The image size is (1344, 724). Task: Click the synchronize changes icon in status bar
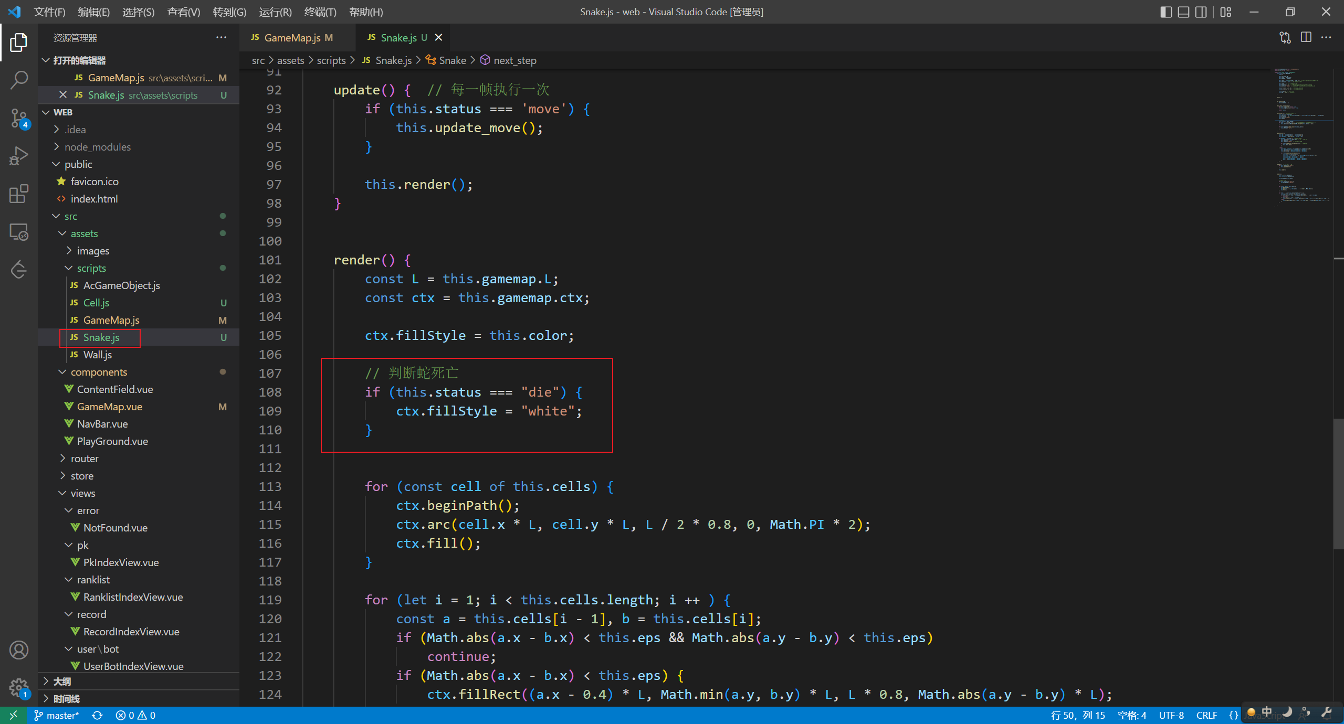[97, 715]
